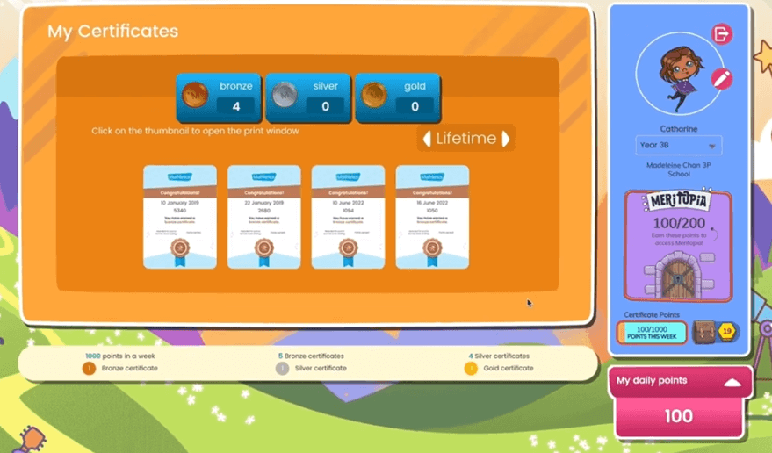Click the 100/1000 points this week bar
Viewport: 772px width, 453px height.
point(652,333)
